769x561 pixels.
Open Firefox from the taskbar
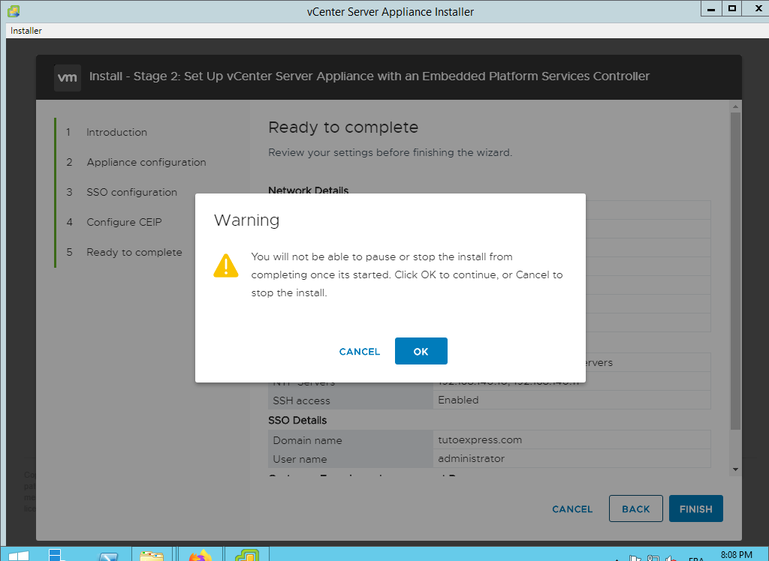tap(200, 555)
